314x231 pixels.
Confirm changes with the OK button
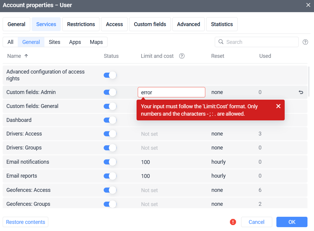tap(291, 222)
